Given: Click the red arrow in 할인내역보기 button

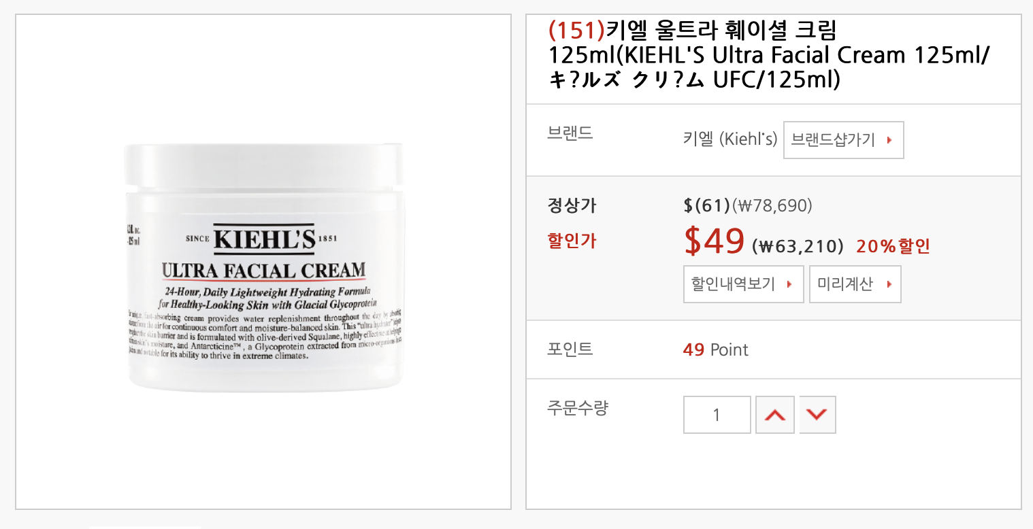Looking at the screenshot, I should pos(789,284).
